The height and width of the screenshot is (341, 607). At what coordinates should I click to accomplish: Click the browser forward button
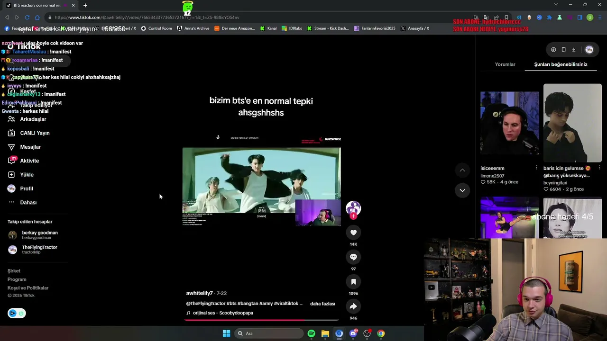tap(17, 18)
